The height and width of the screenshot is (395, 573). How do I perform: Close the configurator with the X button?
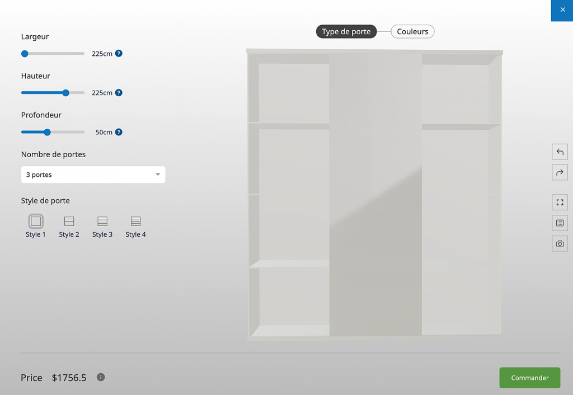[x=562, y=10]
